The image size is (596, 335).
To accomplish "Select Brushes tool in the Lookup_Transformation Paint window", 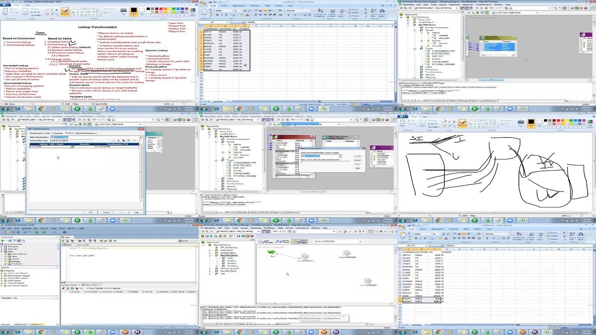I will pyautogui.click(x=65, y=11).
